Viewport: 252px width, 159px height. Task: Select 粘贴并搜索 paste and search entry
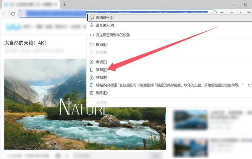coord(170,85)
